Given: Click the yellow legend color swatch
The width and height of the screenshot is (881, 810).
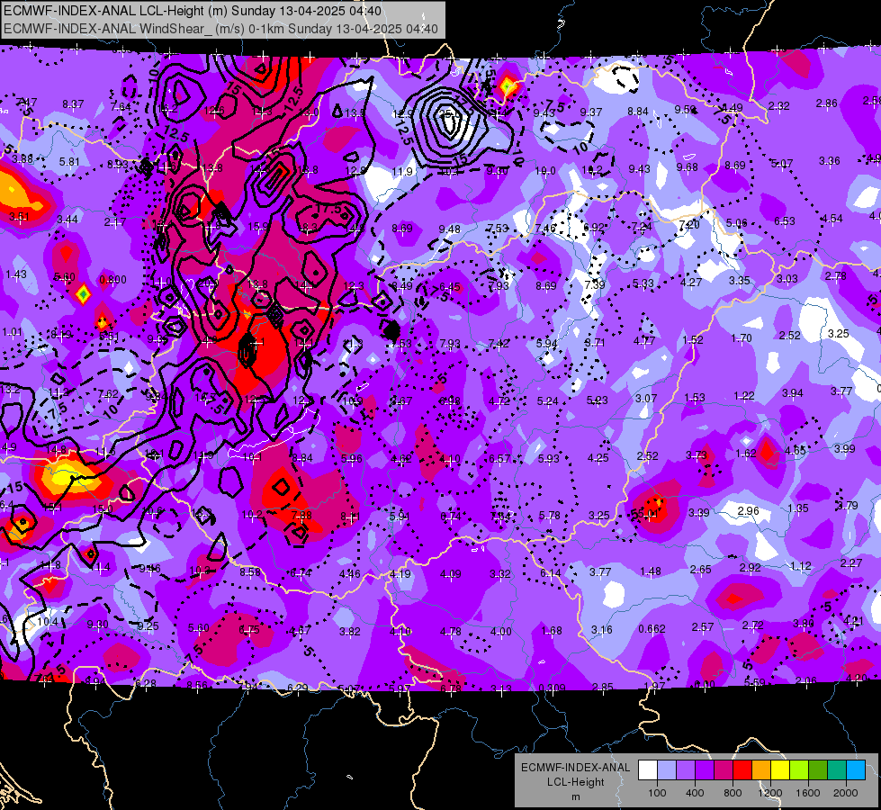Looking at the screenshot, I should pyautogui.click(x=780, y=770).
